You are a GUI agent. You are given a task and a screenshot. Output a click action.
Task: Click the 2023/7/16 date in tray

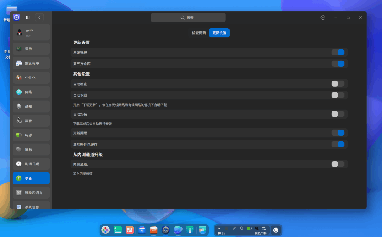(x=260, y=233)
